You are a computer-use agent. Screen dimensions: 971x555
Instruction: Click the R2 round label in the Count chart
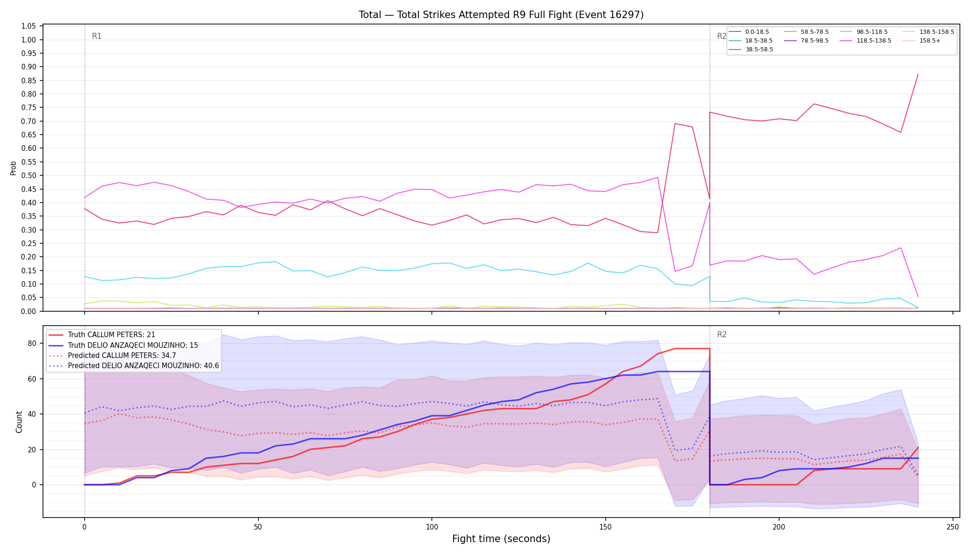pyautogui.click(x=722, y=334)
